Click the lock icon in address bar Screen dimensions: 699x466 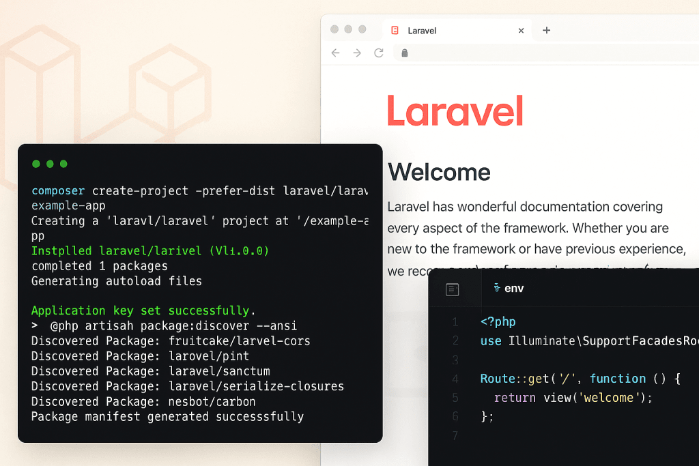pyautogui.click(x=404, y=53)
